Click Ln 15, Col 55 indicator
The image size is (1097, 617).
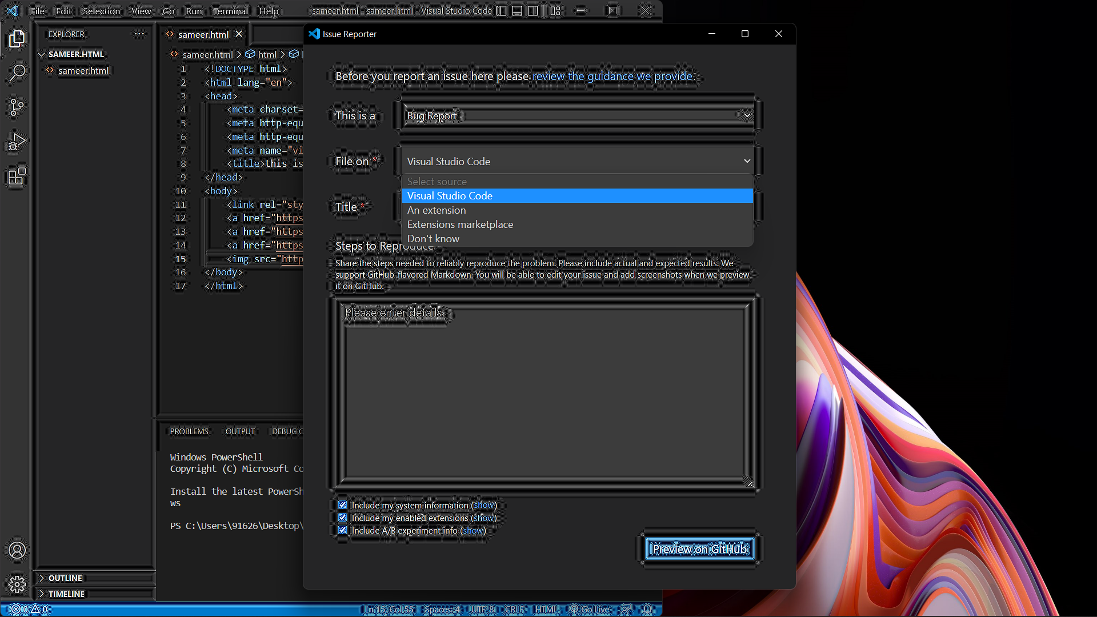point(389,609)
